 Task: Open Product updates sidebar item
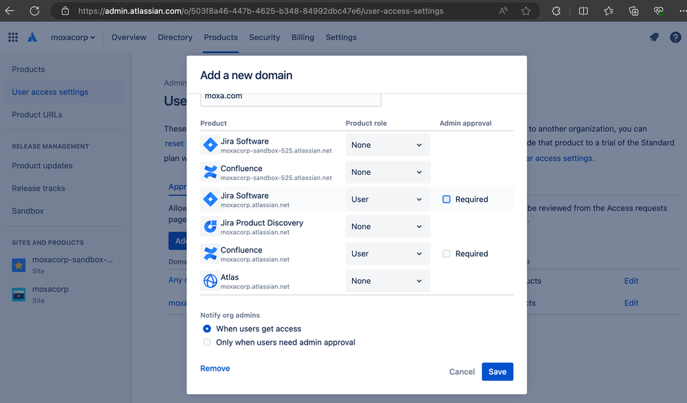pos(42,165)
